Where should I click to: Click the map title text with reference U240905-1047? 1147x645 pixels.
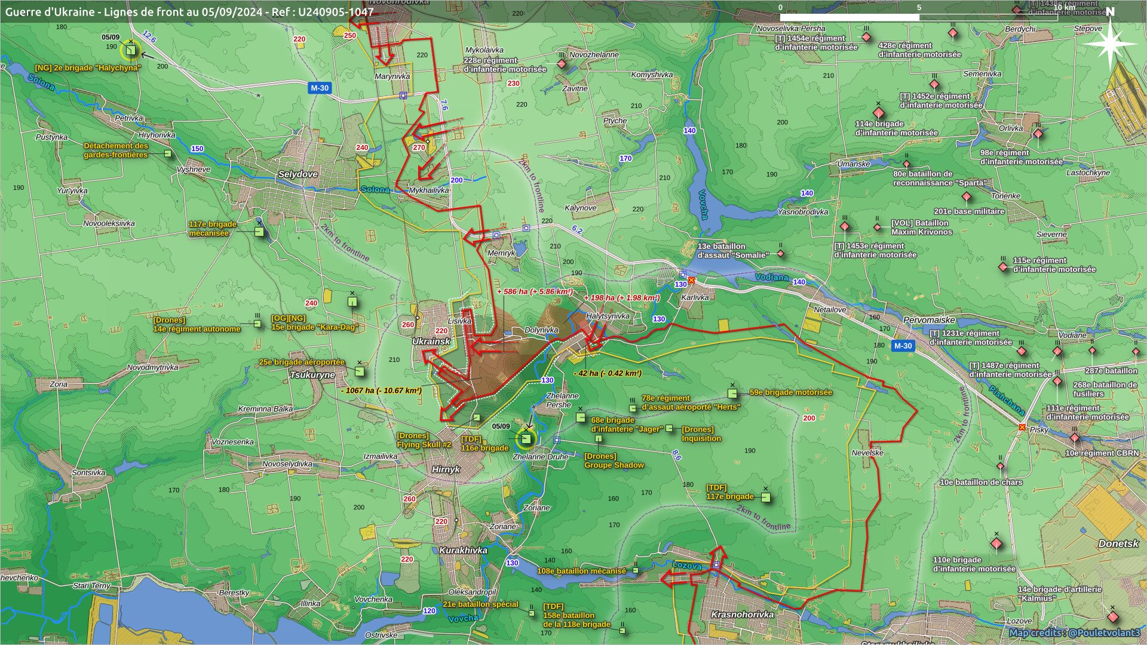click(x=190, y=11)
